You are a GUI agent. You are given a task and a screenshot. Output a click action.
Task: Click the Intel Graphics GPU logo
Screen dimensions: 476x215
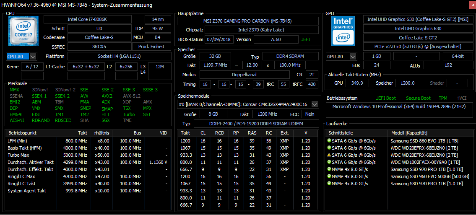(344, 30)
